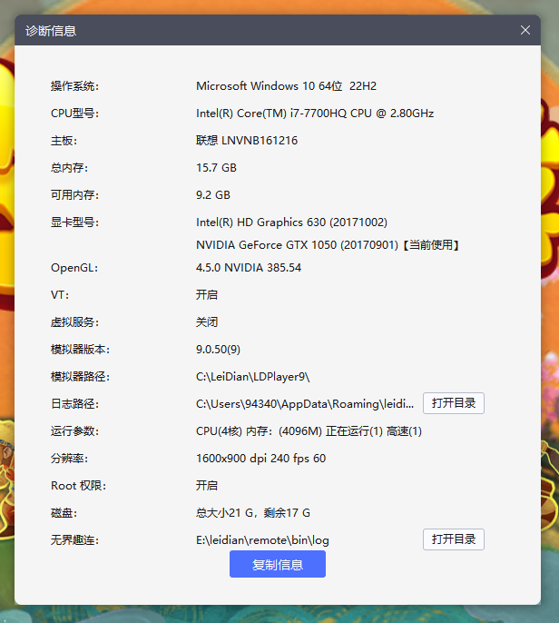Click 打开目录 button beside 日志路径

453,403
